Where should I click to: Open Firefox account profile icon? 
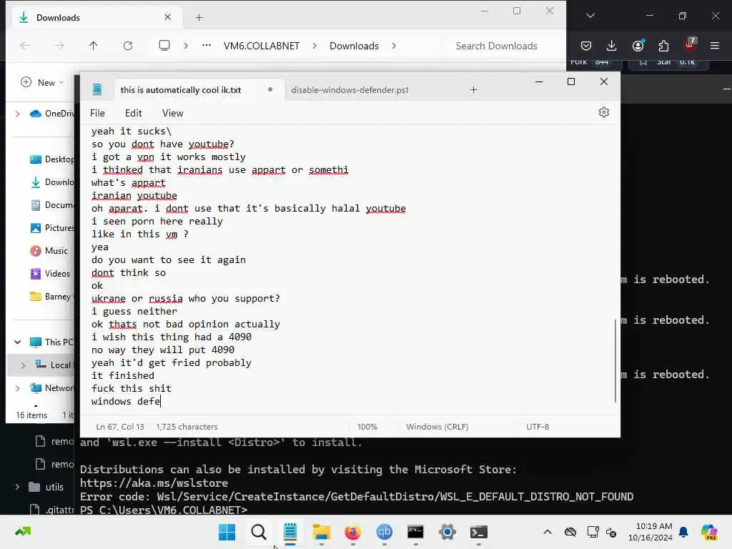click(638, 46)
